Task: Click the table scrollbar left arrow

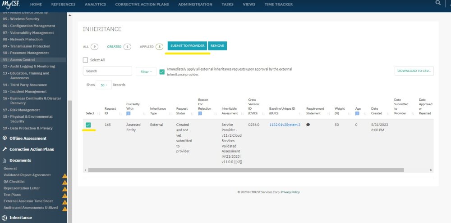Action: pos(85,170)
